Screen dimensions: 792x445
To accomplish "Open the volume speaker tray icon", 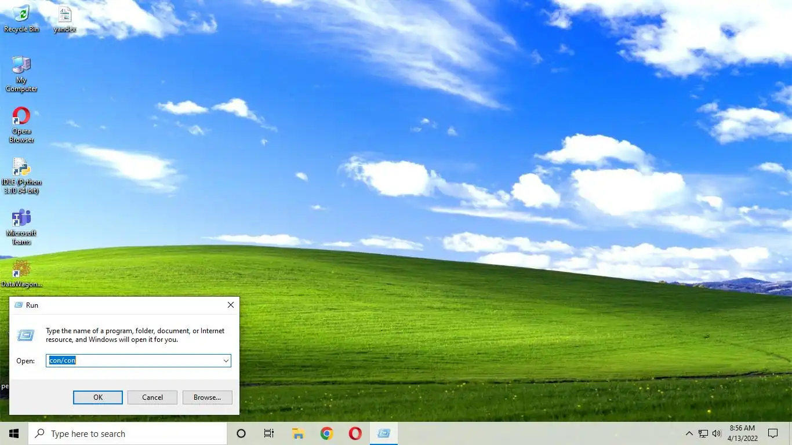I will pyautogui.click(x=717, y=433).
